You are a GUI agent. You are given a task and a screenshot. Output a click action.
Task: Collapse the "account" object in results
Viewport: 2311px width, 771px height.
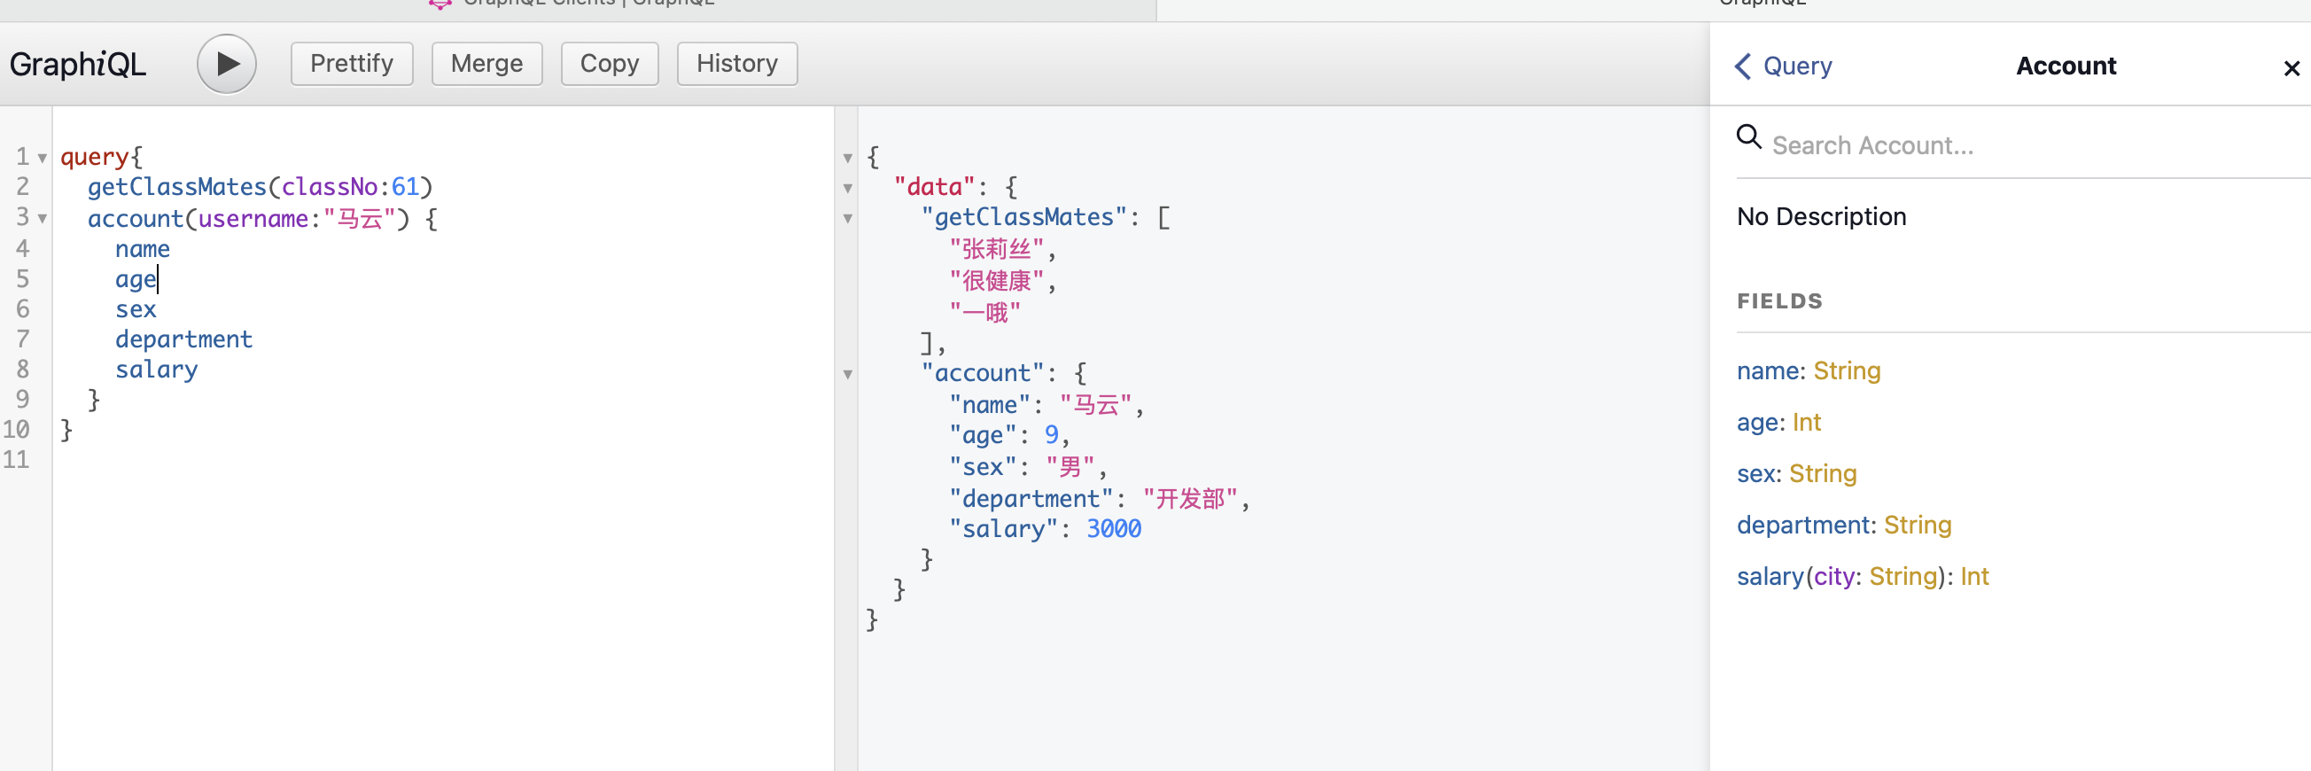[847, 374]
